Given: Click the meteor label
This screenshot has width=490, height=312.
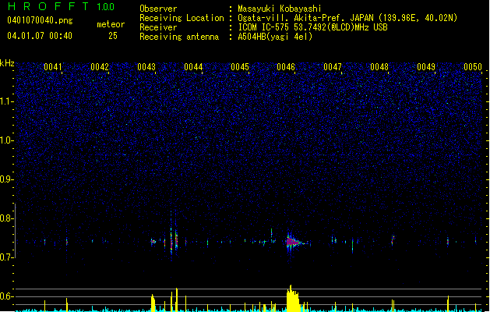Looking at the screenshot, I should 111,24.
